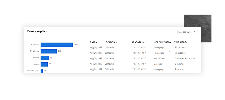
Task: Click the National Cap... bar in chart
Action: [x=42, y=71]
